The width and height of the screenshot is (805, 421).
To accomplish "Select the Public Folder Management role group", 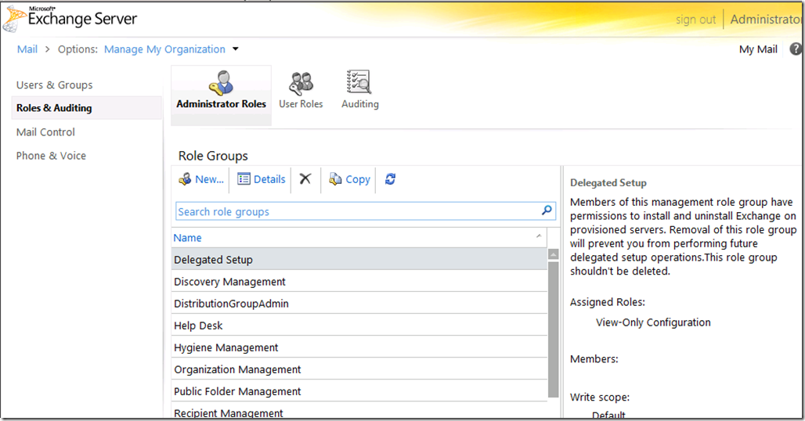I will [359, 391].
